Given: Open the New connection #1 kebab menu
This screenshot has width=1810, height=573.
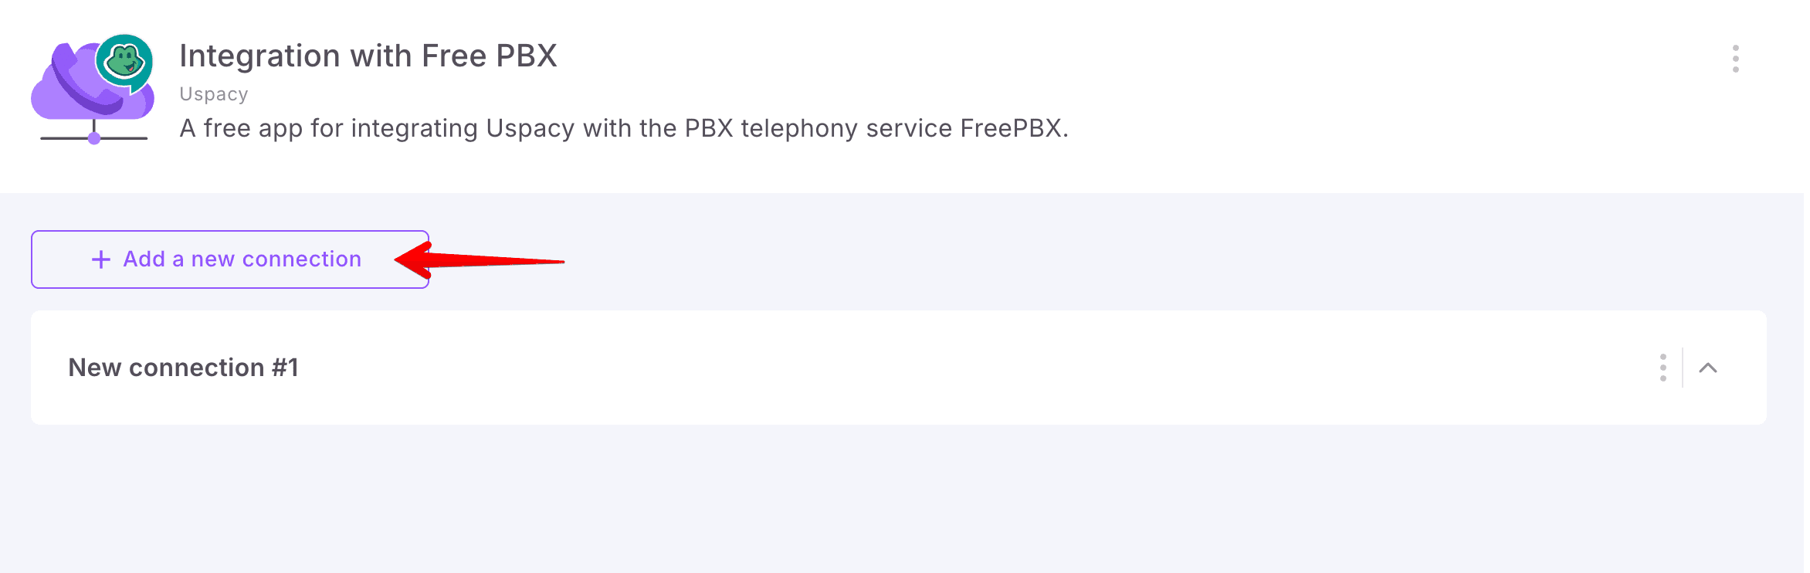Looking at the screenshot, I should point(1663,368).
